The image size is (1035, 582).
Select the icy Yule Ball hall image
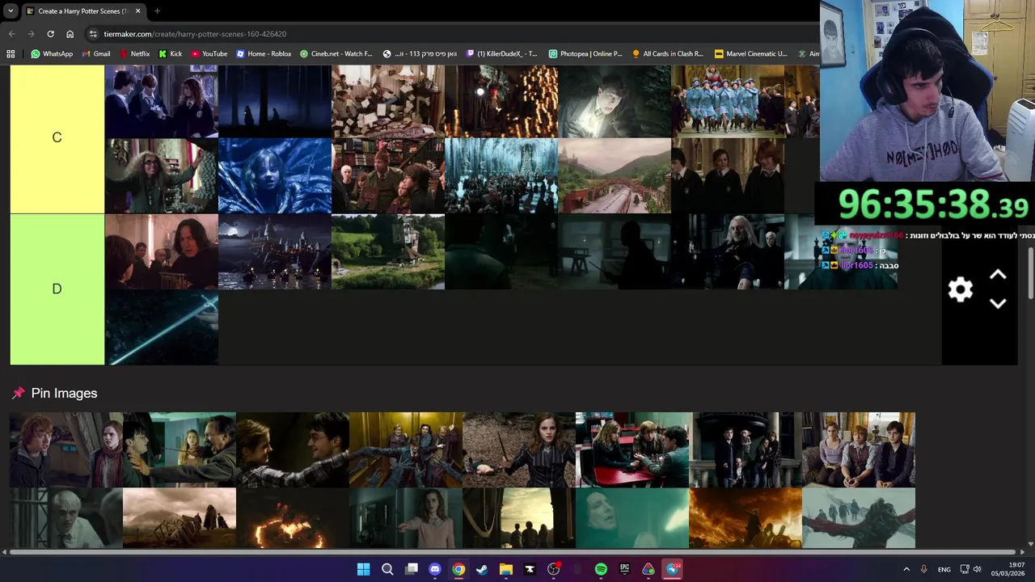501,175
